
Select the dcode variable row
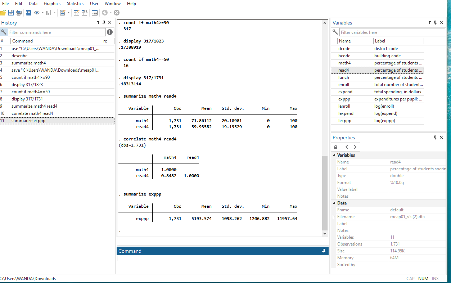(x=377, y=49)
